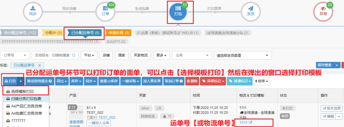Click the 'other' platform tag

pyautogui.click(x=146, y=108)
